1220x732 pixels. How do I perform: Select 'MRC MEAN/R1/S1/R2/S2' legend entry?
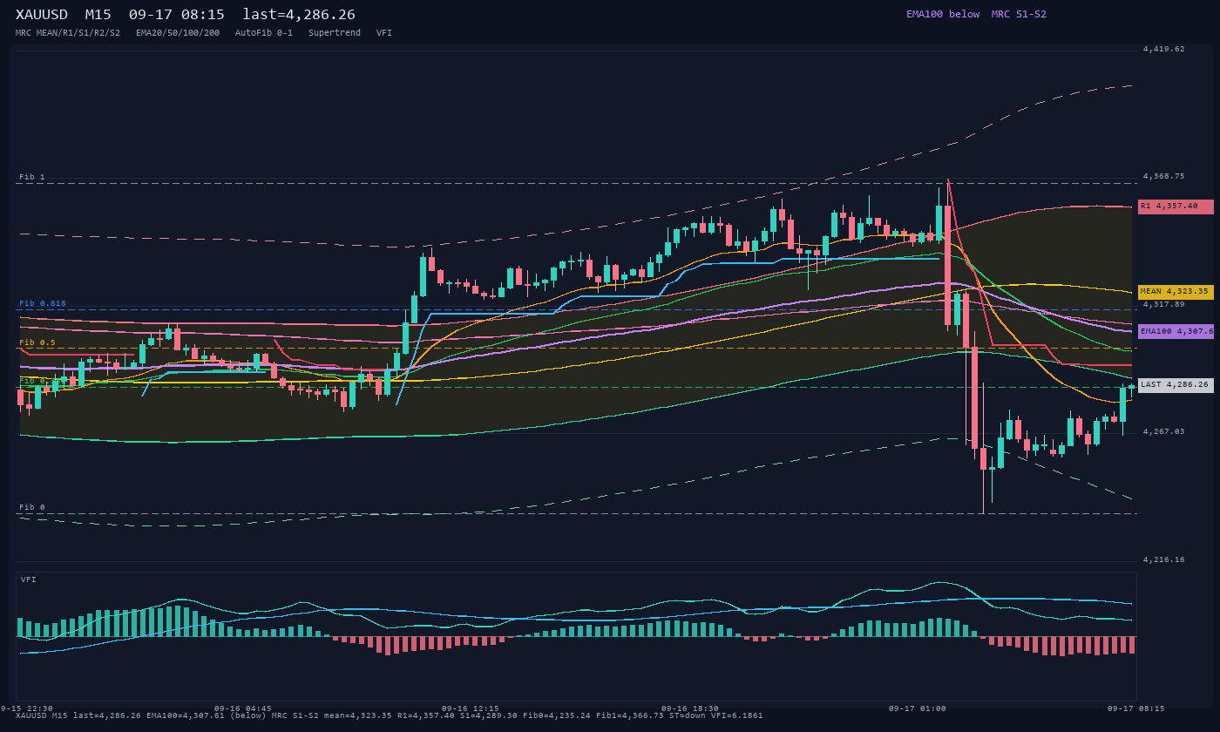click(x=68, y=33)
